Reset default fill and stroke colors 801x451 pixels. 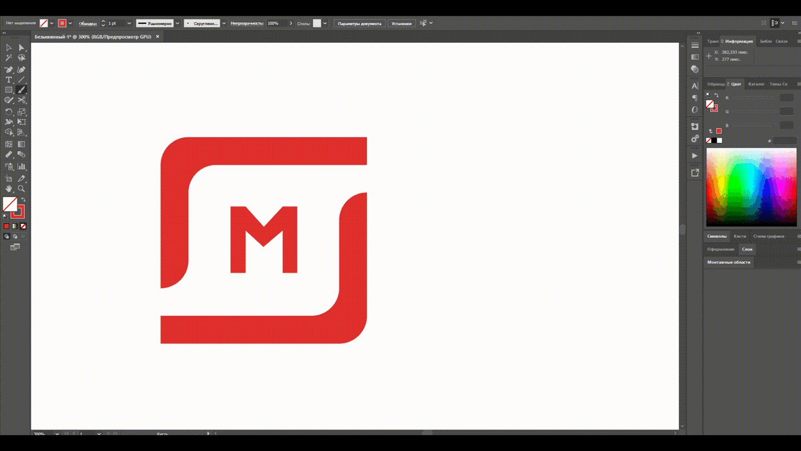click(6, 216)
